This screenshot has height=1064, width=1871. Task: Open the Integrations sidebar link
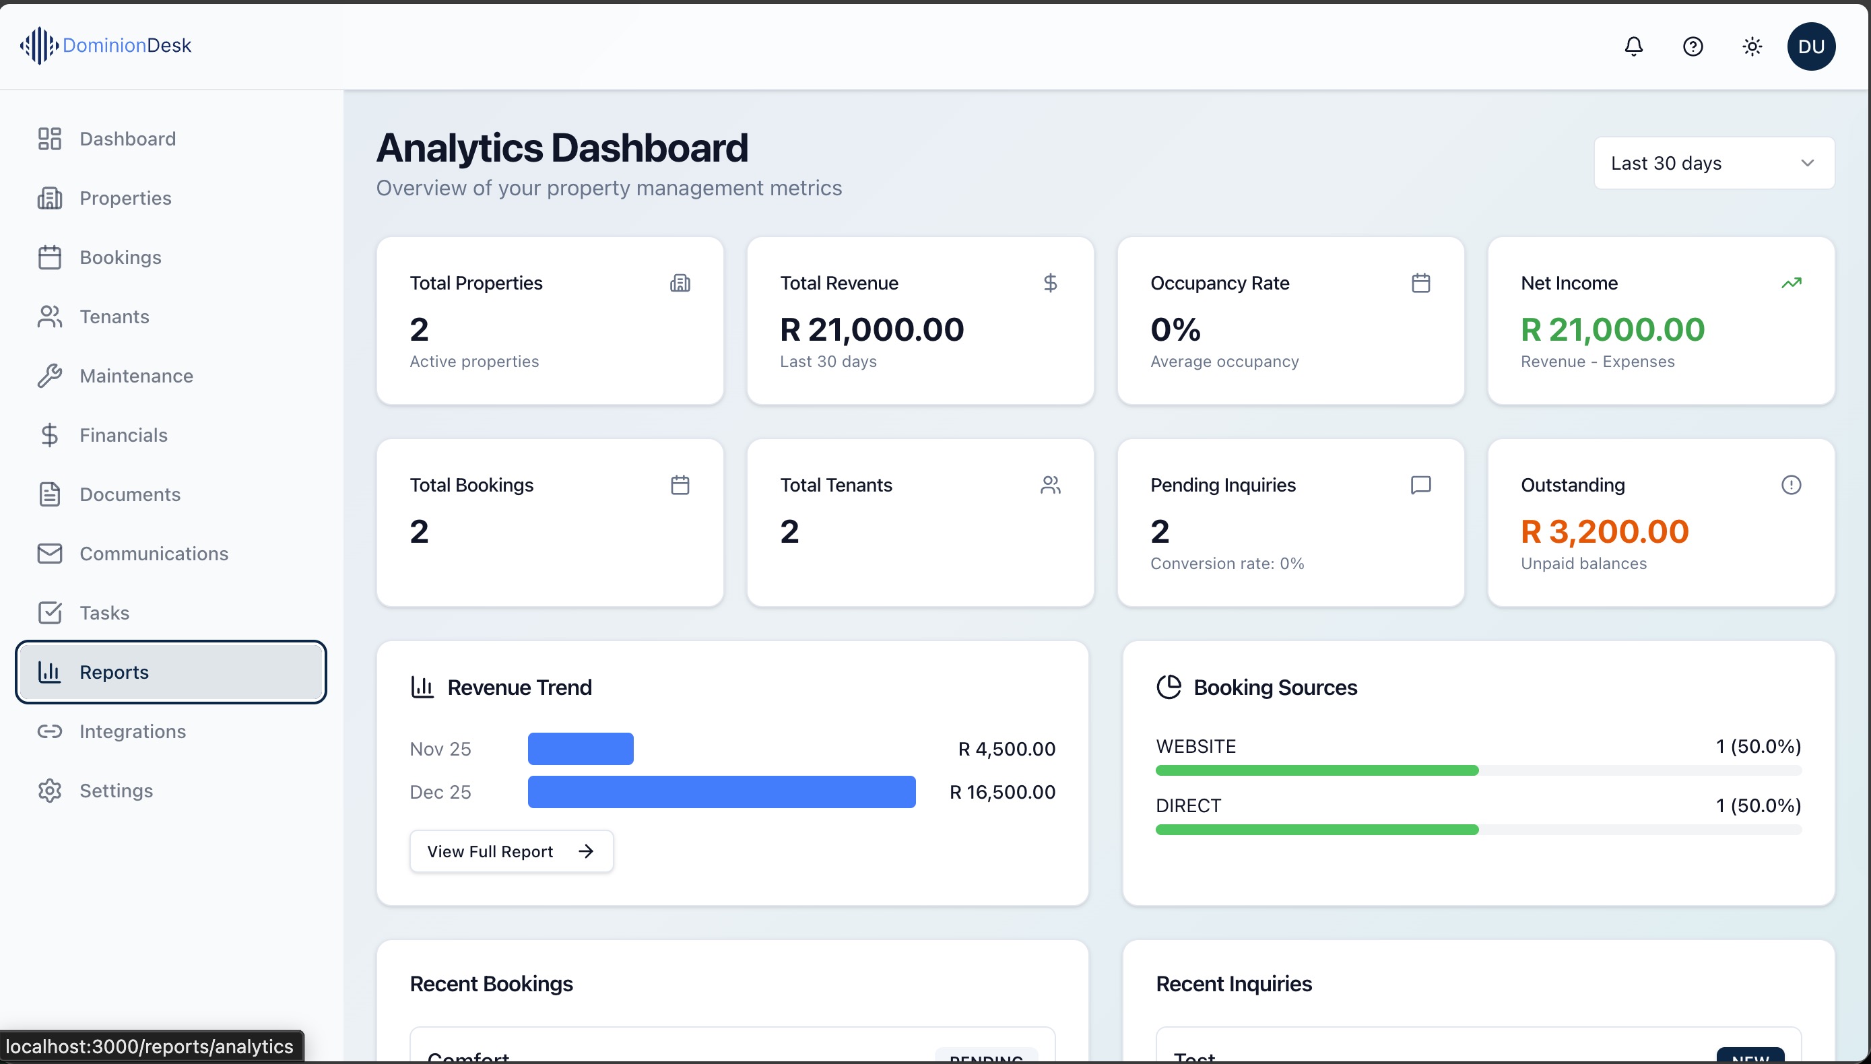point(132,731)
